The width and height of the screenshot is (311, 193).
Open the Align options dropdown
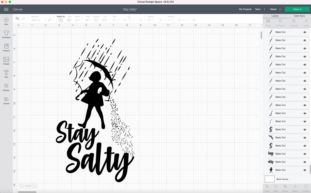(88, 20)
